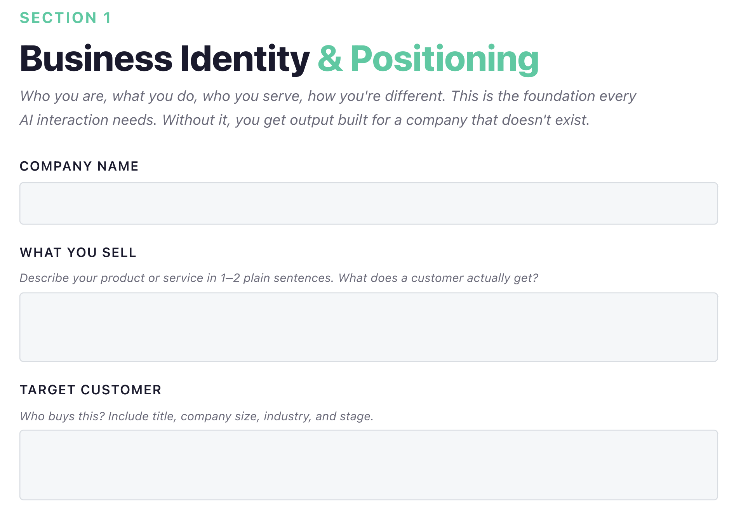Click 'how you're different' in the intro
The width and height of the screenshot is (741, 519).
[377, 96]
